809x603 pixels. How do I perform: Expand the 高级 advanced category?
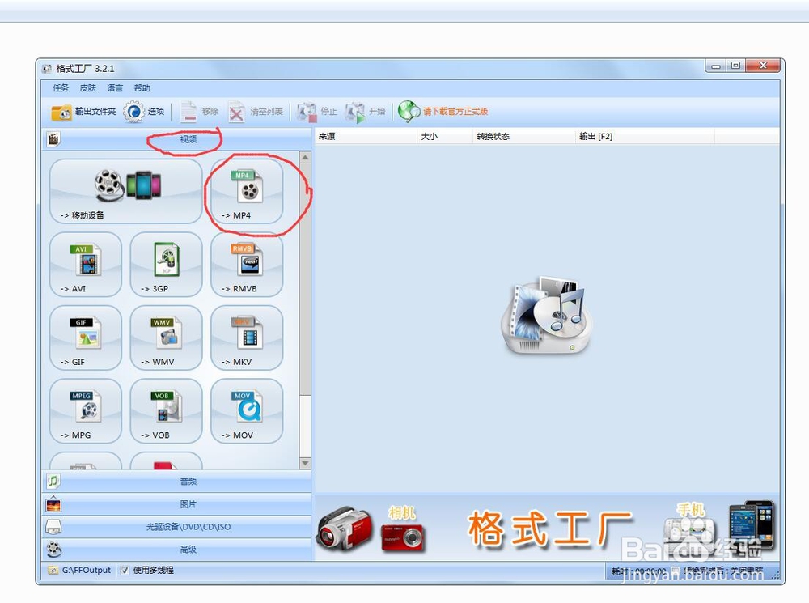click(176, 550)
